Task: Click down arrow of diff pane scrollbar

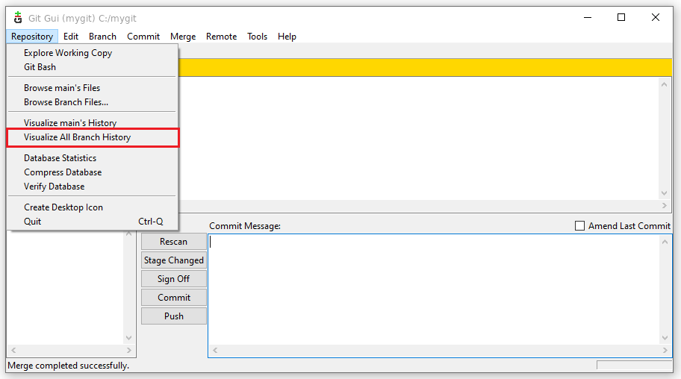Action: (x=664, y=193)
